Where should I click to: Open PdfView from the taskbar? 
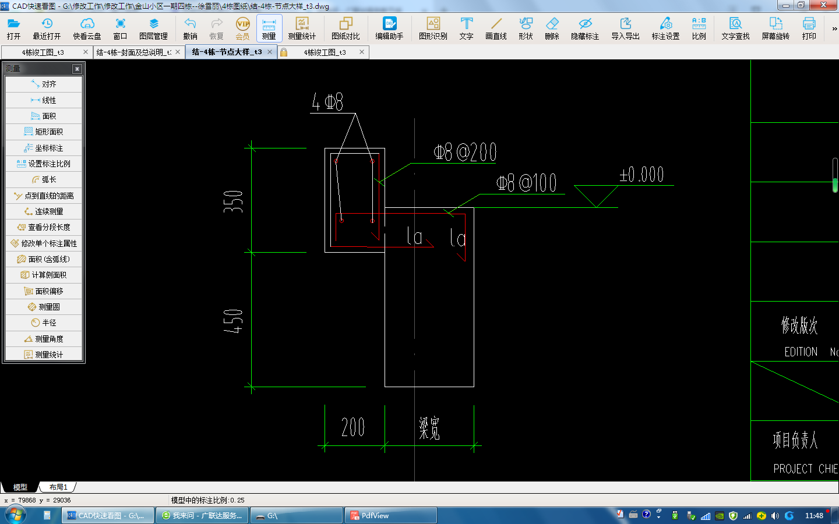390,515
